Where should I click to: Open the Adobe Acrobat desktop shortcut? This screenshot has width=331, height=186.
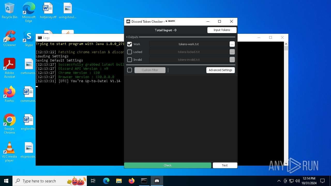tap(10, 68)
